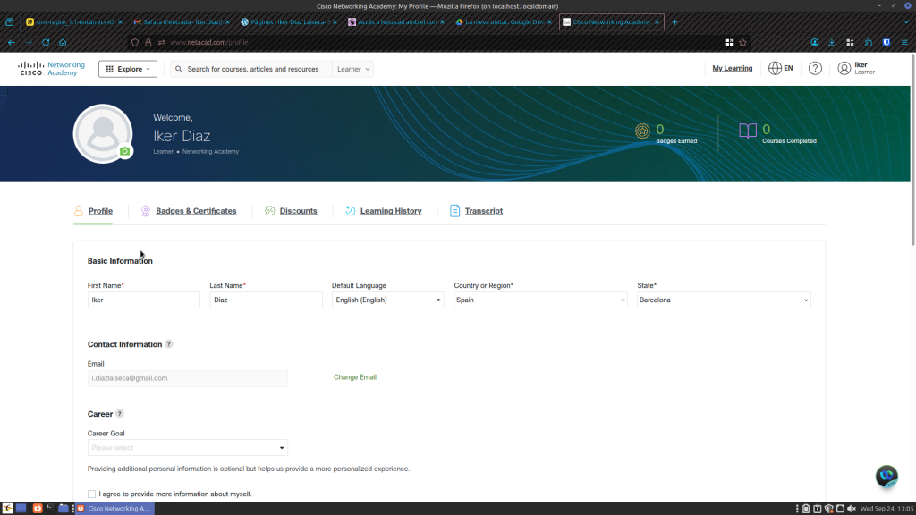
Task: Check the agree to provide more information box
Action: 91,494
